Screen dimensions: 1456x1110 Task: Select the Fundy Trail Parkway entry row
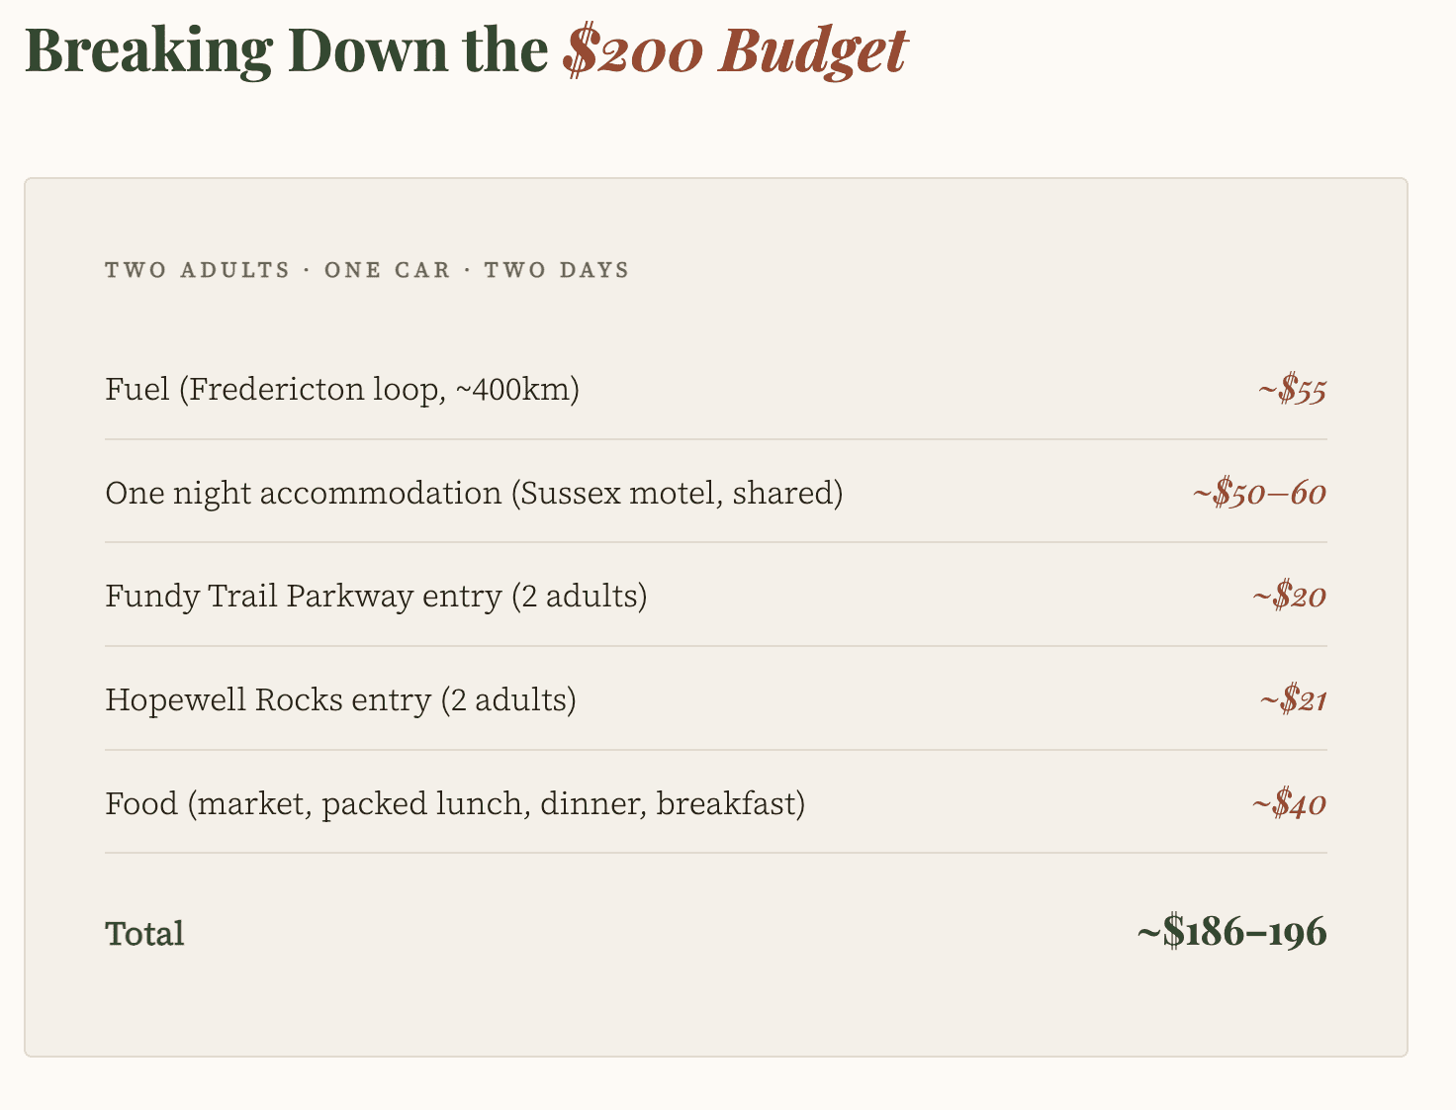pyautogui.click(x=716, y=597)
